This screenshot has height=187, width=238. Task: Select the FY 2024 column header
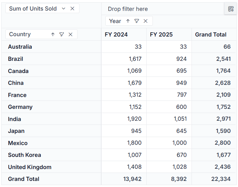[x=124, y=35]
